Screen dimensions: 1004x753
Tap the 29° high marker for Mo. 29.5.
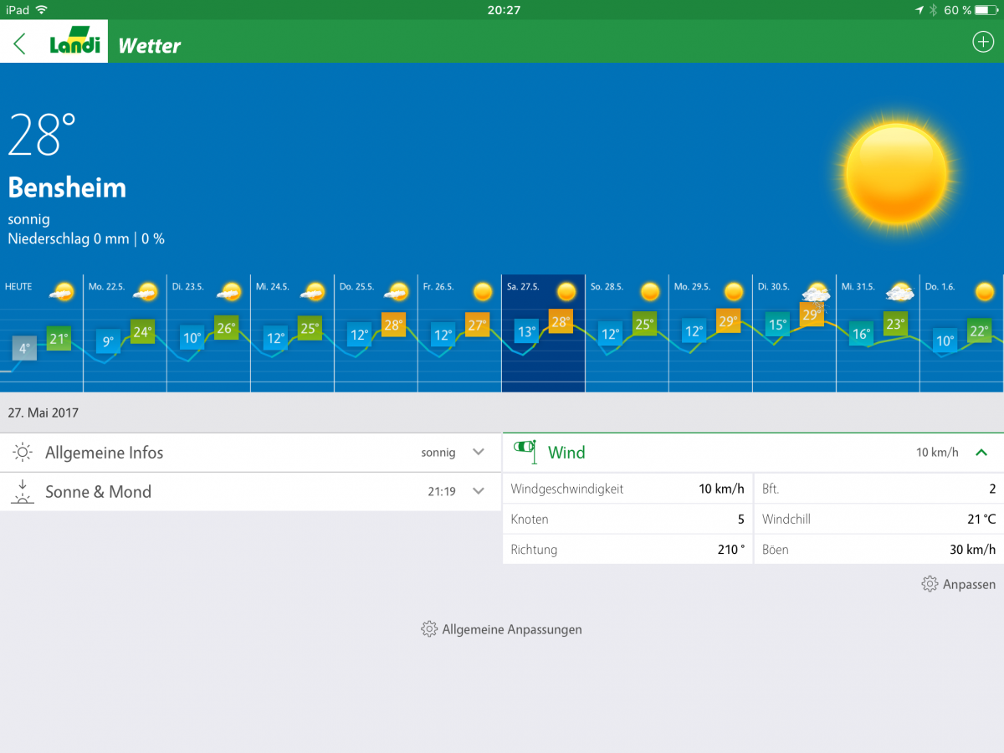pyautogui.click(x=728, y=321)
